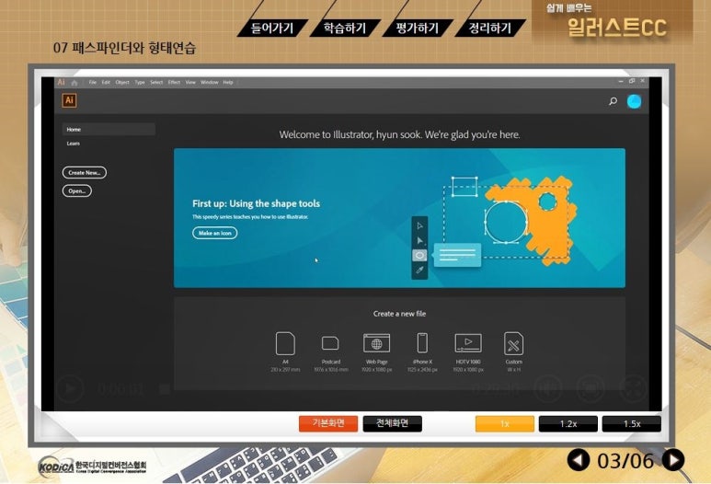Open the Type menu
711x484 pixels.
(140, 83)
